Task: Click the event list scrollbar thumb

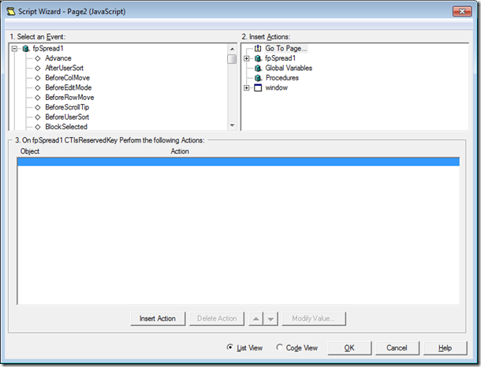Action: pyautogui.click(x=232, y=59)
